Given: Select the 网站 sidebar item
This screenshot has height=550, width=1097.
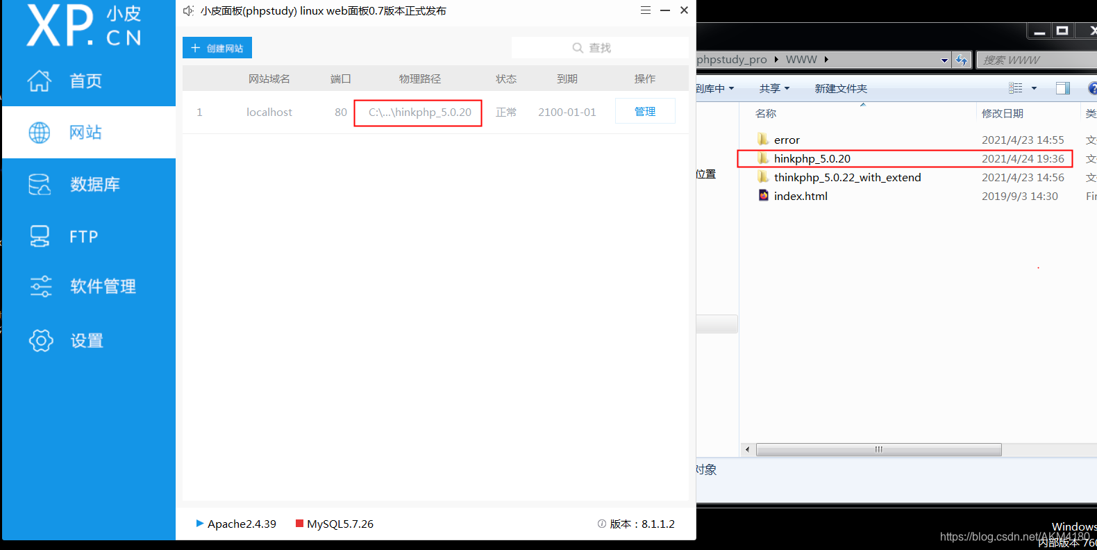Looking at the screenshot, I should [x=89, y=132].
